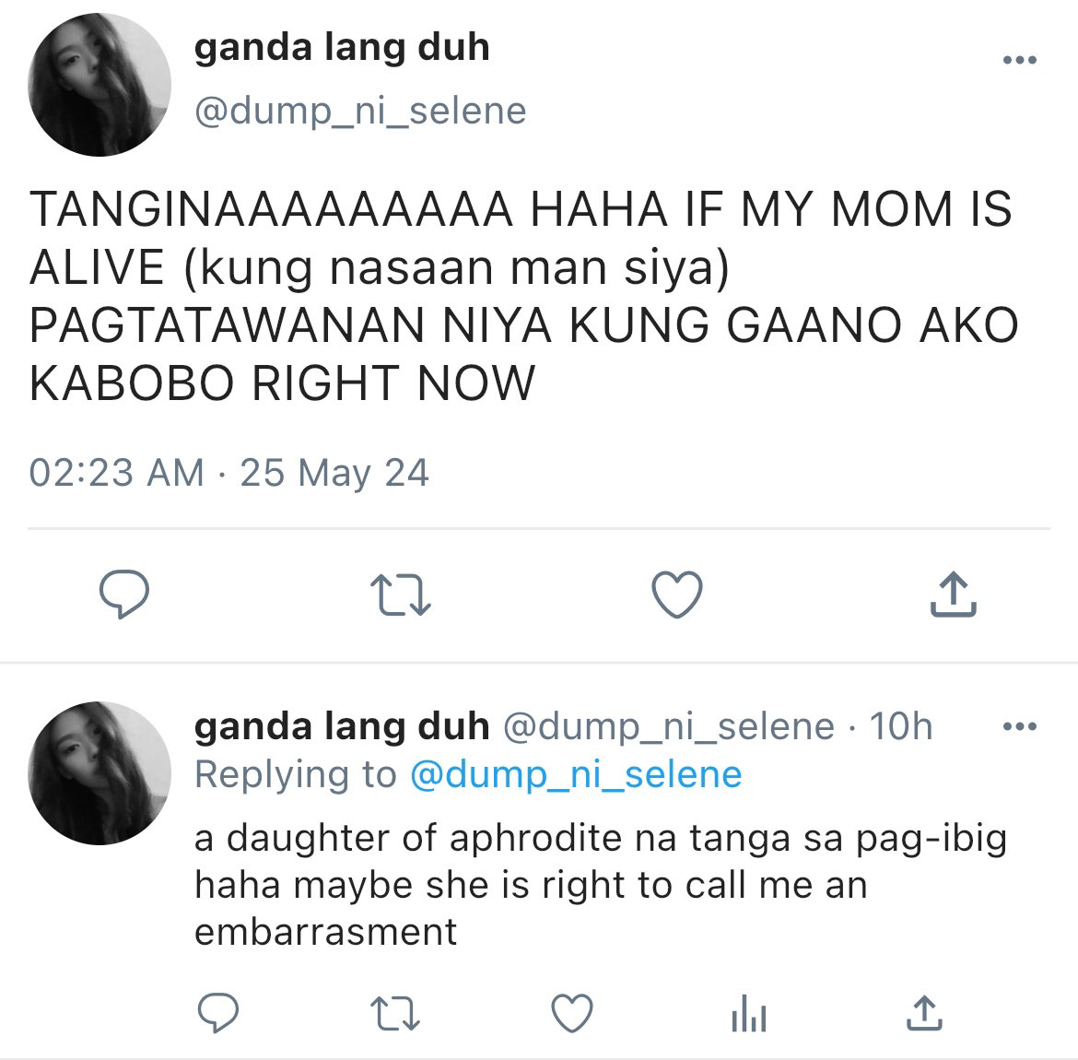The image size is (1078, 1060).
Task: Open more options on reply tweet
Action: tap(1020, 725)
